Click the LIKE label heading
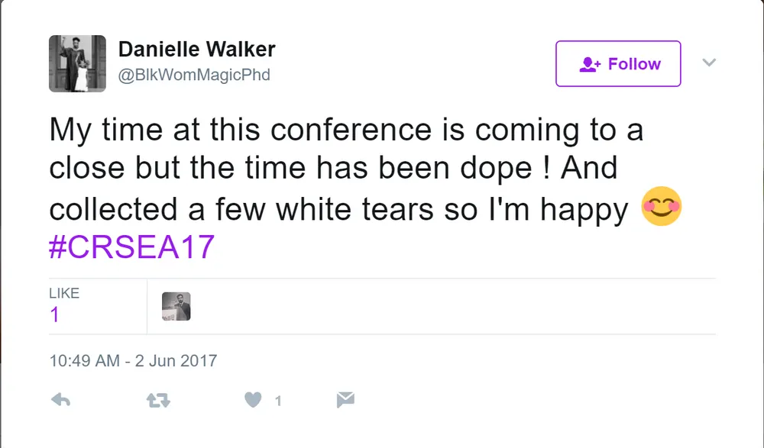764x448 pixels. coord(64,293)
